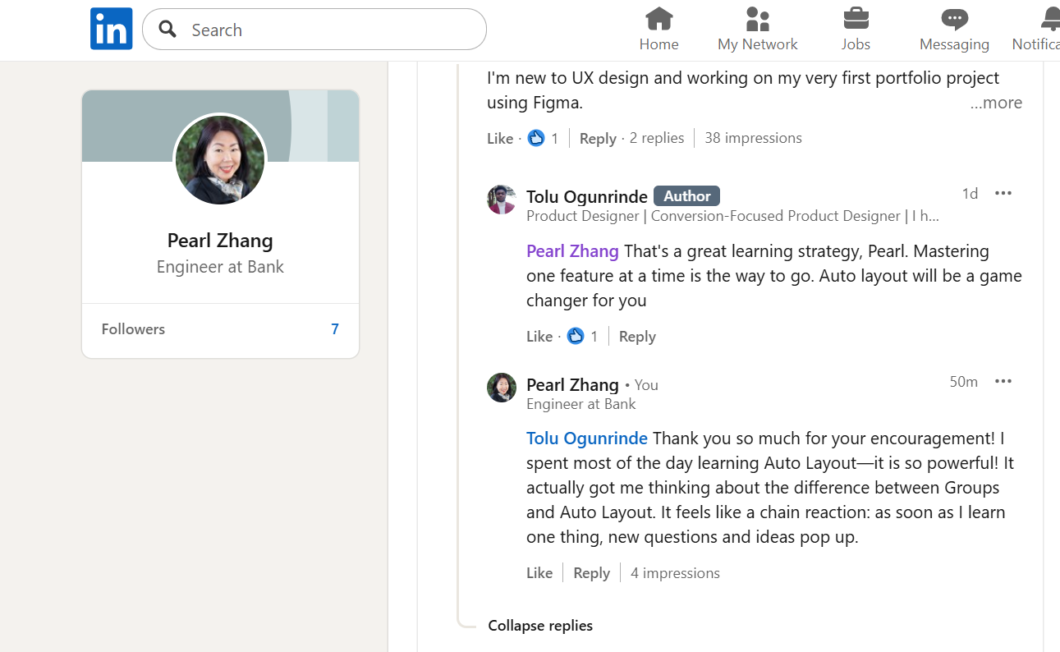View like reaction on top comment
This screenshot has width=1060, height=652.
536,138
